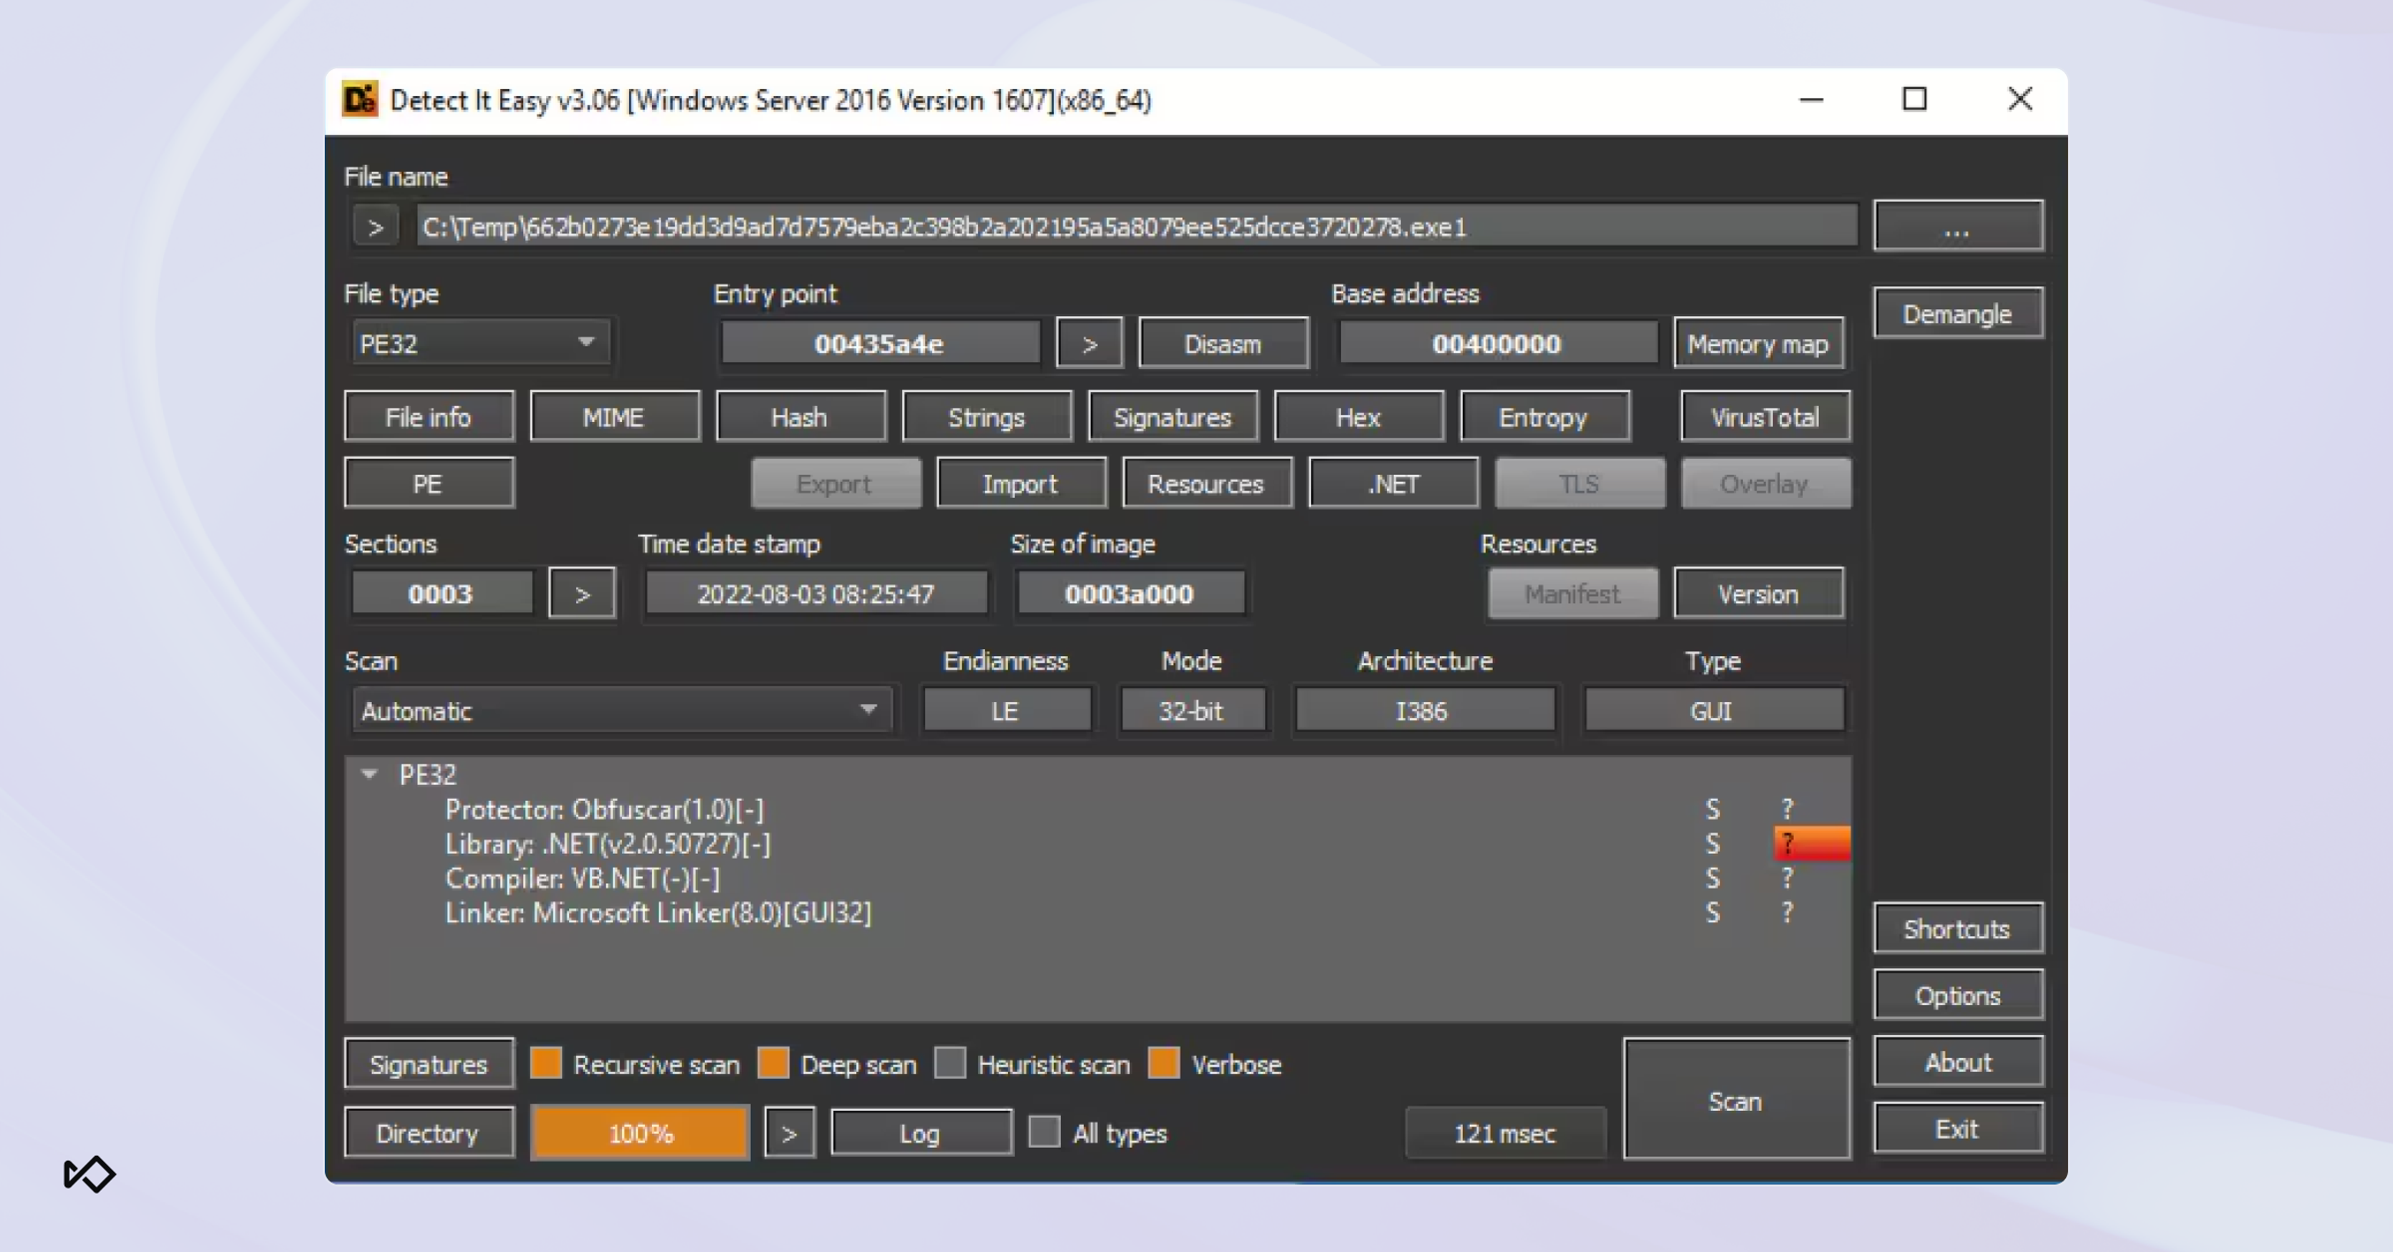This screenshot has width=2393, height=1252.
Task: Click the Endianness LE field
Action: point(1007,711)
